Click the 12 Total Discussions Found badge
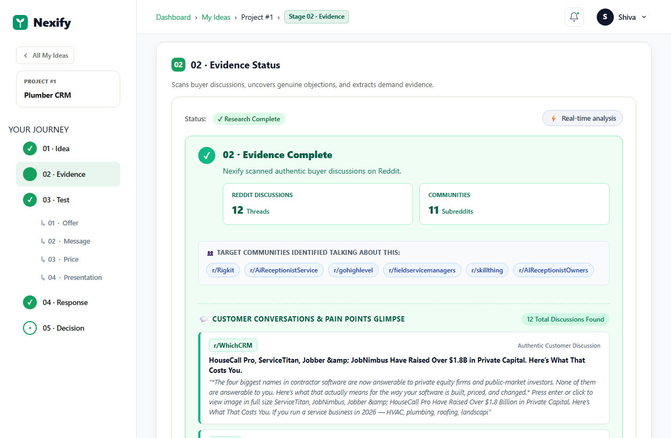 click(565, 319)
